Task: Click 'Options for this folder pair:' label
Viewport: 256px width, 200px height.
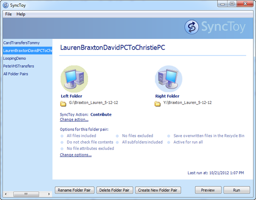Action: tap(84, 129)
